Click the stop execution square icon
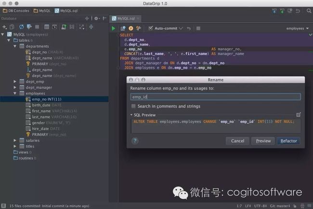The height and width of the screenshot is (209, 313). (198, 28)
